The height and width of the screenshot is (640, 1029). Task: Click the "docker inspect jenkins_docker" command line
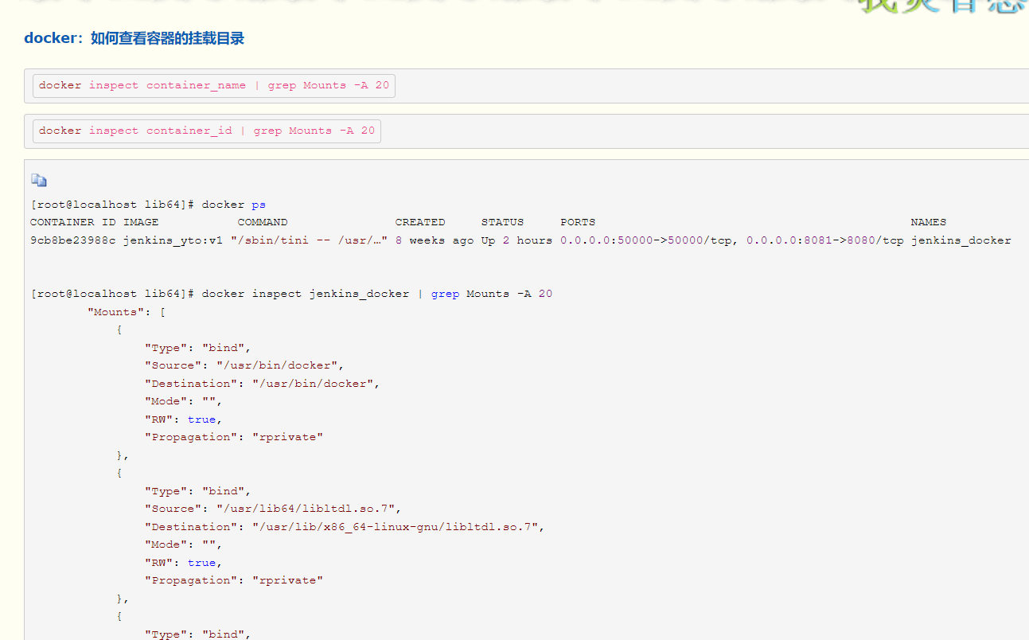[x=291, y=294]
